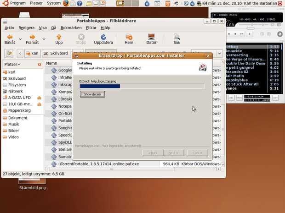285x213 pixels.
Task: Launch Firefox from the top panel
Action: 66,3
